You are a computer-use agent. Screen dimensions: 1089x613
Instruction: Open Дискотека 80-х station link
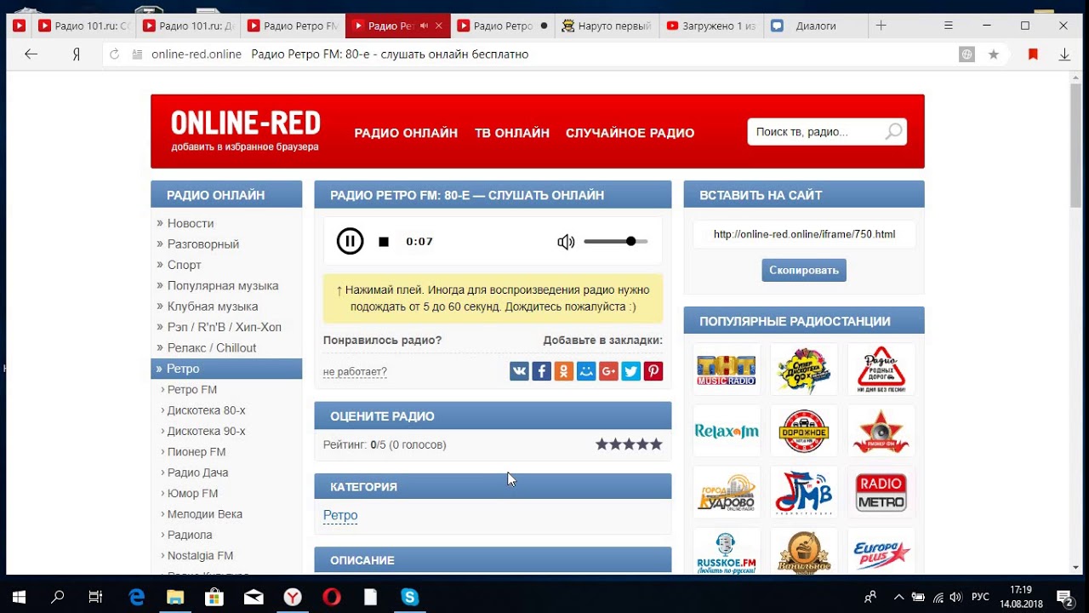[207, 410]
